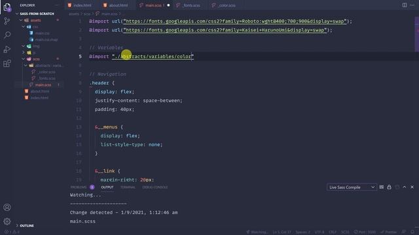
Task: Open main.css in the explorer
Action: click(42, 33)
